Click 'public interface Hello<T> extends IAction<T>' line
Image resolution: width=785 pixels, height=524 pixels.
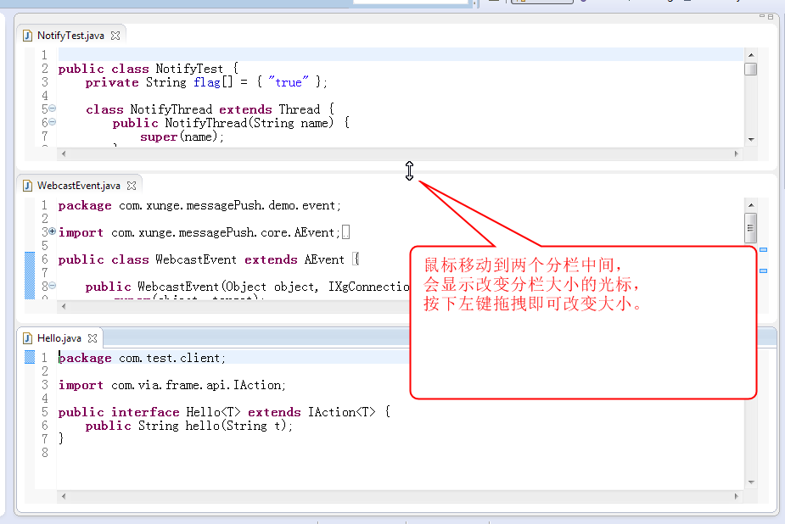click(224, 412)
